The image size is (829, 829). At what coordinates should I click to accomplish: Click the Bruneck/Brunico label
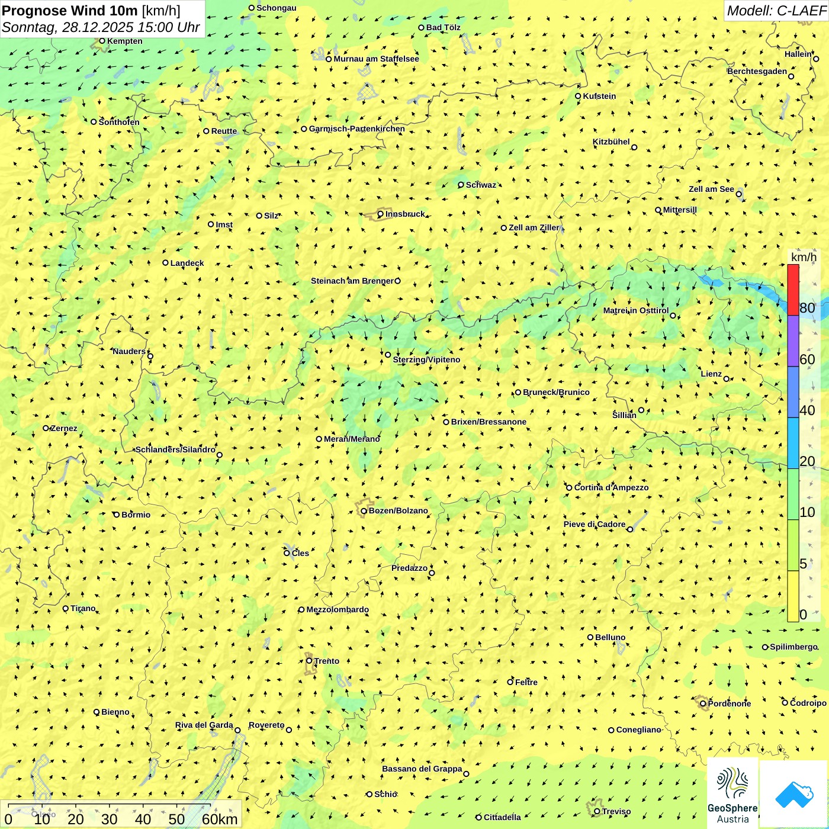pyautogui.click(x=556, y=392)
